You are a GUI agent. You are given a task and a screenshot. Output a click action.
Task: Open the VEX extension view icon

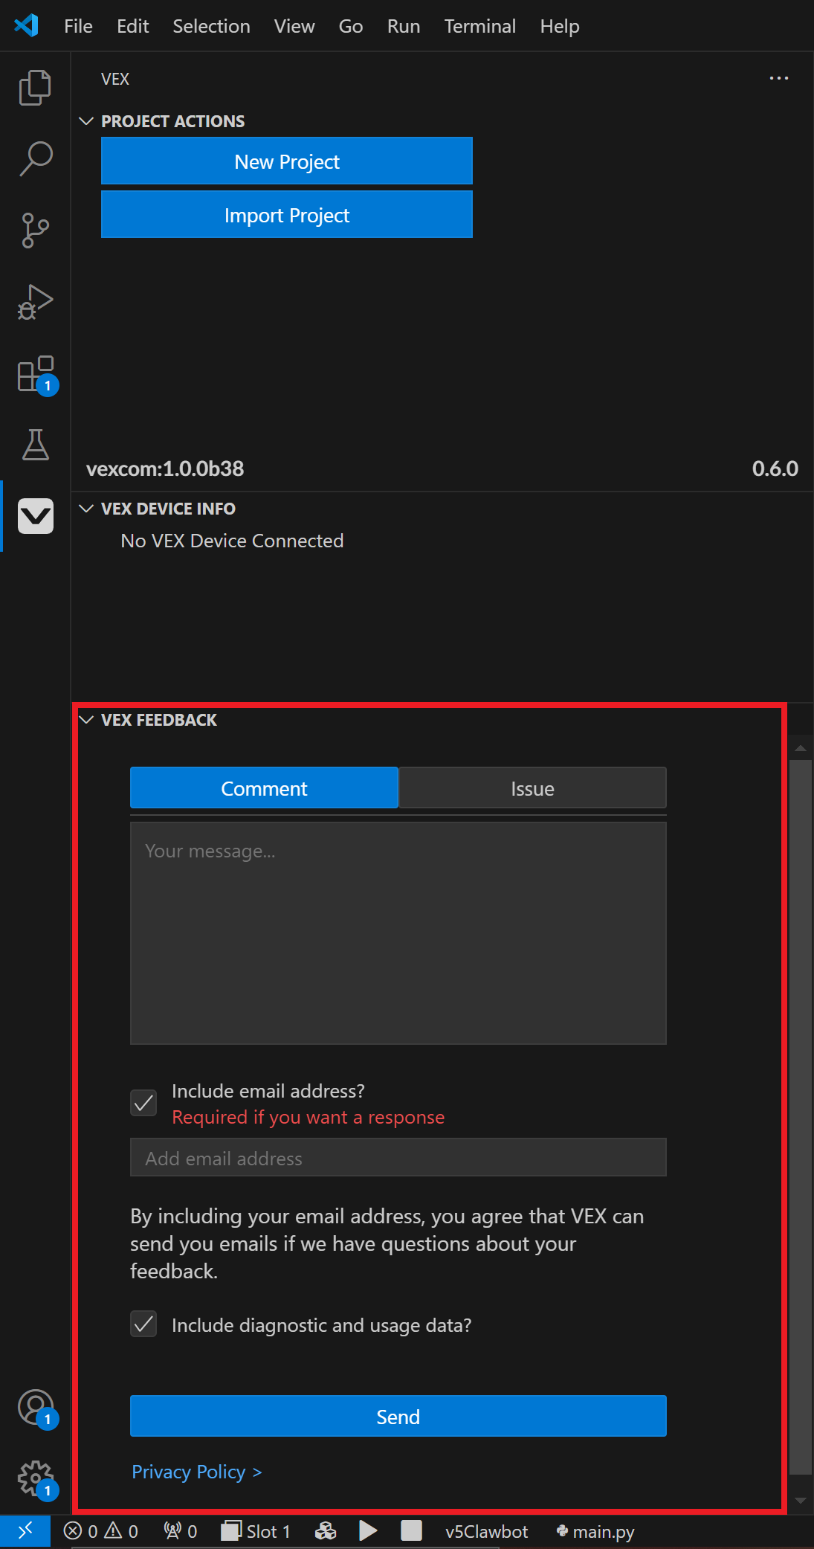click(35, 516)
